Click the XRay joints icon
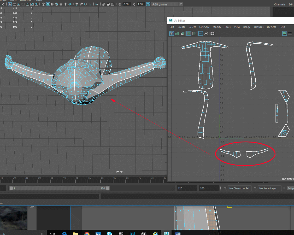Screen dimensions: 294x235 tap(113, 4)
